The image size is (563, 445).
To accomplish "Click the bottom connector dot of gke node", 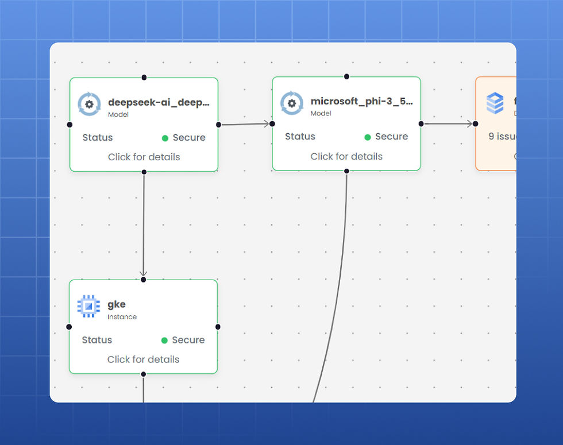I will tap(143, 374).
